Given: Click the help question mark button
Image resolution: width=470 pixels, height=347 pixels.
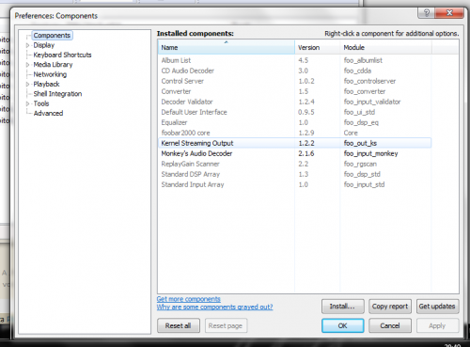Looking at the screenshot, I should click(427, 13).
